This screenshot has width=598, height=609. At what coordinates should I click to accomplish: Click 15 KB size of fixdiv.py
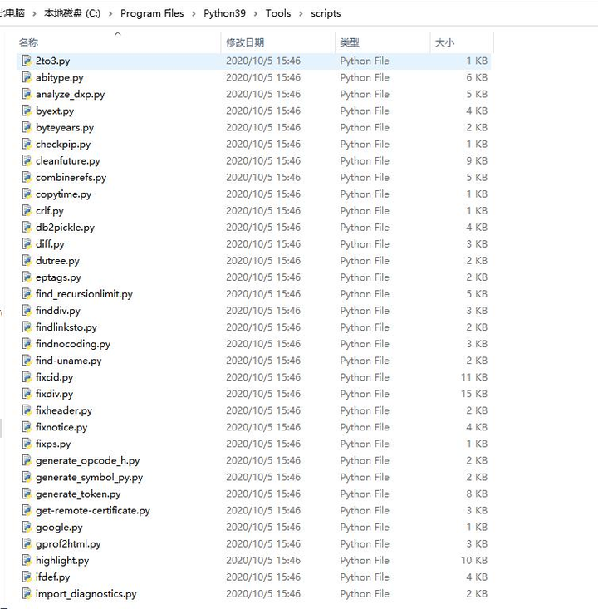tap(474, 394)
